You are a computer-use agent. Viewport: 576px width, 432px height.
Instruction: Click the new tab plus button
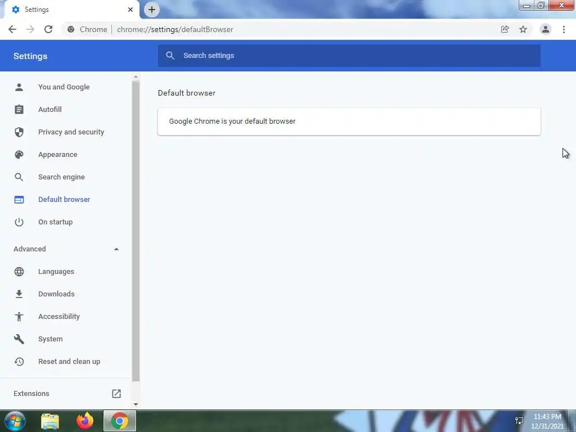(x=152, y=10)
